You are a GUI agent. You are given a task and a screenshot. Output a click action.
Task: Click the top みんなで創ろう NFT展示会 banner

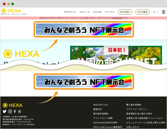coord(84,29)
